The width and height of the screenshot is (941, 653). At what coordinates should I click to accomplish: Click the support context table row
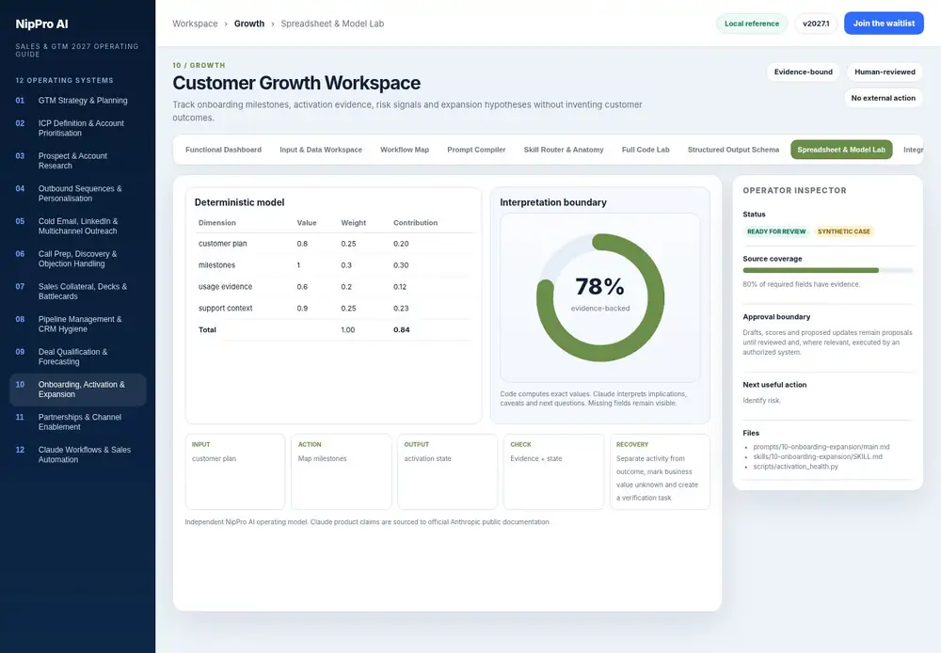pos(334,308)
